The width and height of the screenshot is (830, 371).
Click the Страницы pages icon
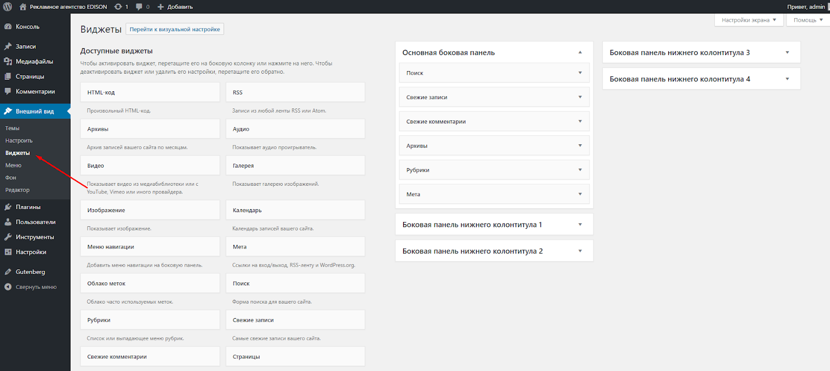click(x=8, y=76)
